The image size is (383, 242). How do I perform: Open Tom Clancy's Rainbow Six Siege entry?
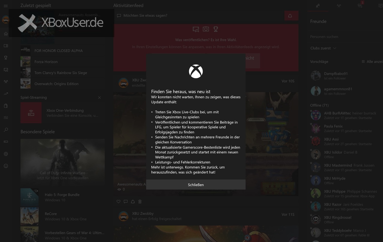click(x=63, y=73)
